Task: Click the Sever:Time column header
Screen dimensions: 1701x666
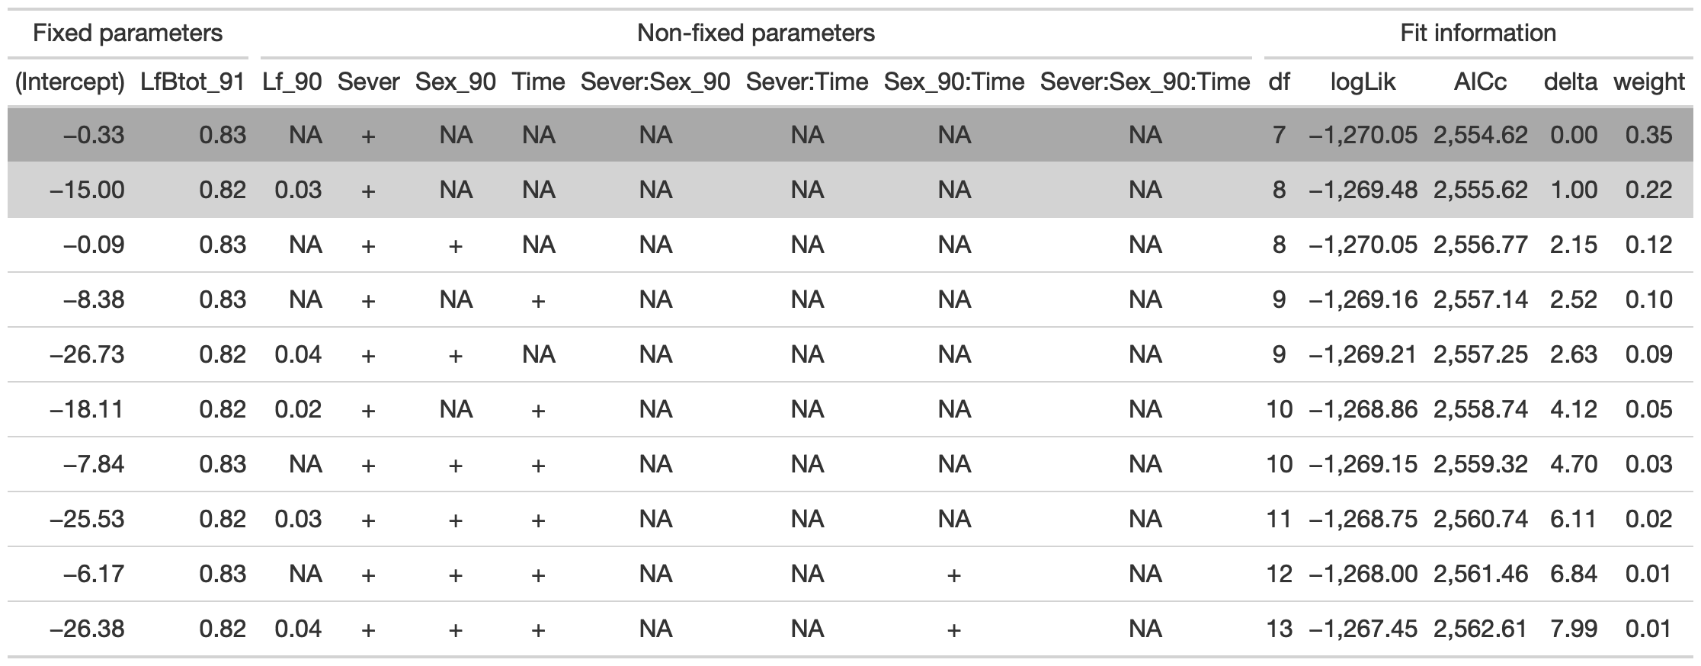Action: (807, 82)
